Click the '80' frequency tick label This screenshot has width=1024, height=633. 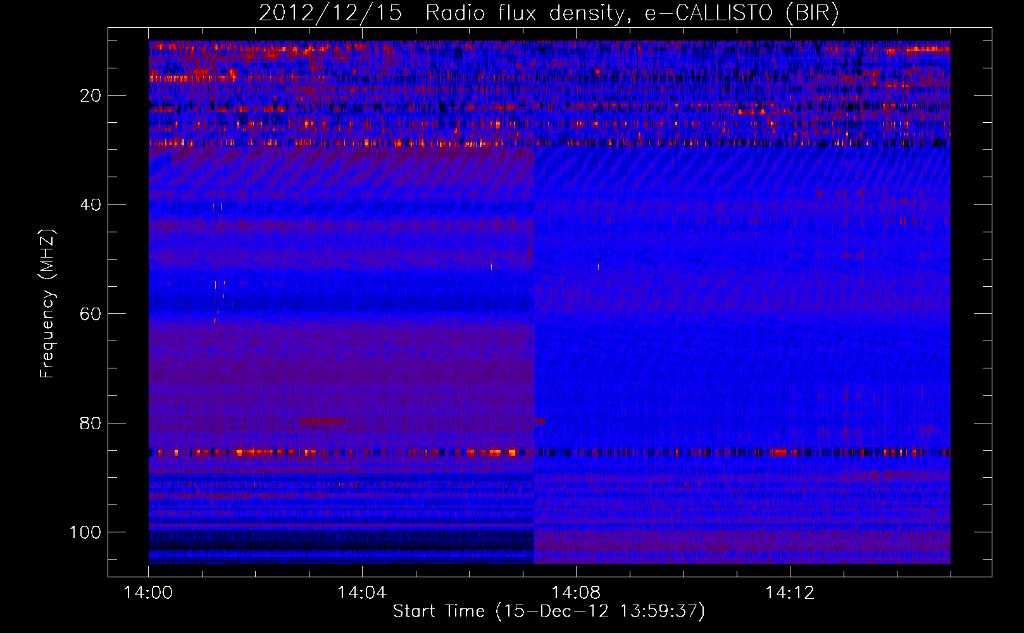point(91,423)
